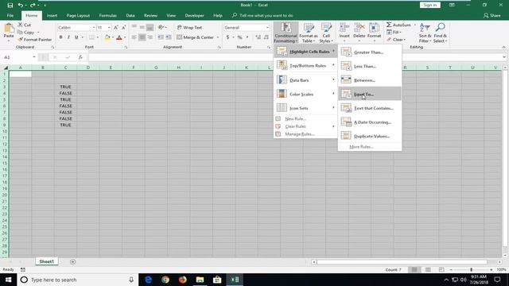Apply accounting dollar number format
This screenshot has width=509, height=286.
228,37
